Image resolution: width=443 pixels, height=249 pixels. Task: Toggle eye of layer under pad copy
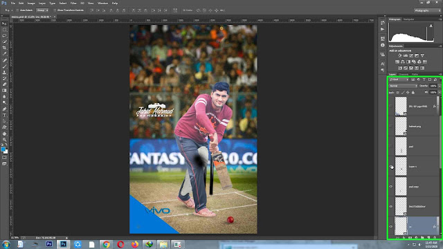pos(391,206)
